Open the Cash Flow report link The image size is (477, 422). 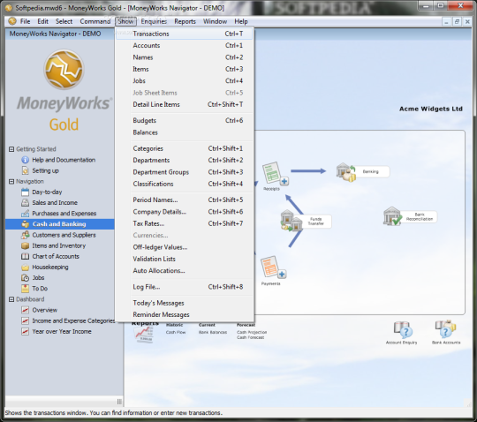pyautogui.click(x=176, y=332)
